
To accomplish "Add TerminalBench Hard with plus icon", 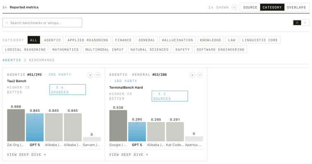I will [192, 75].
